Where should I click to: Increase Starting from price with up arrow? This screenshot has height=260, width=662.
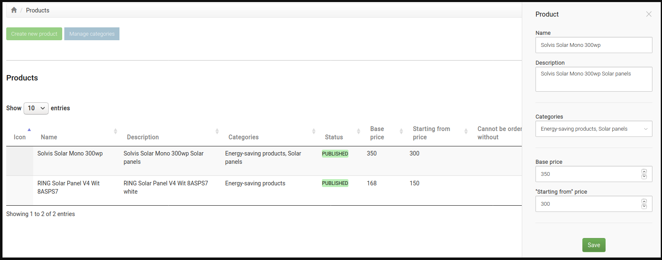tap(644, 202)
